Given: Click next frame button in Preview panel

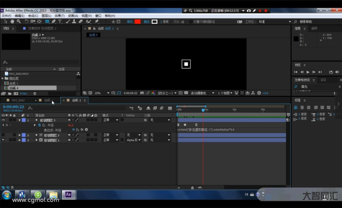Looking at the screenshot, I should (314, 72).
